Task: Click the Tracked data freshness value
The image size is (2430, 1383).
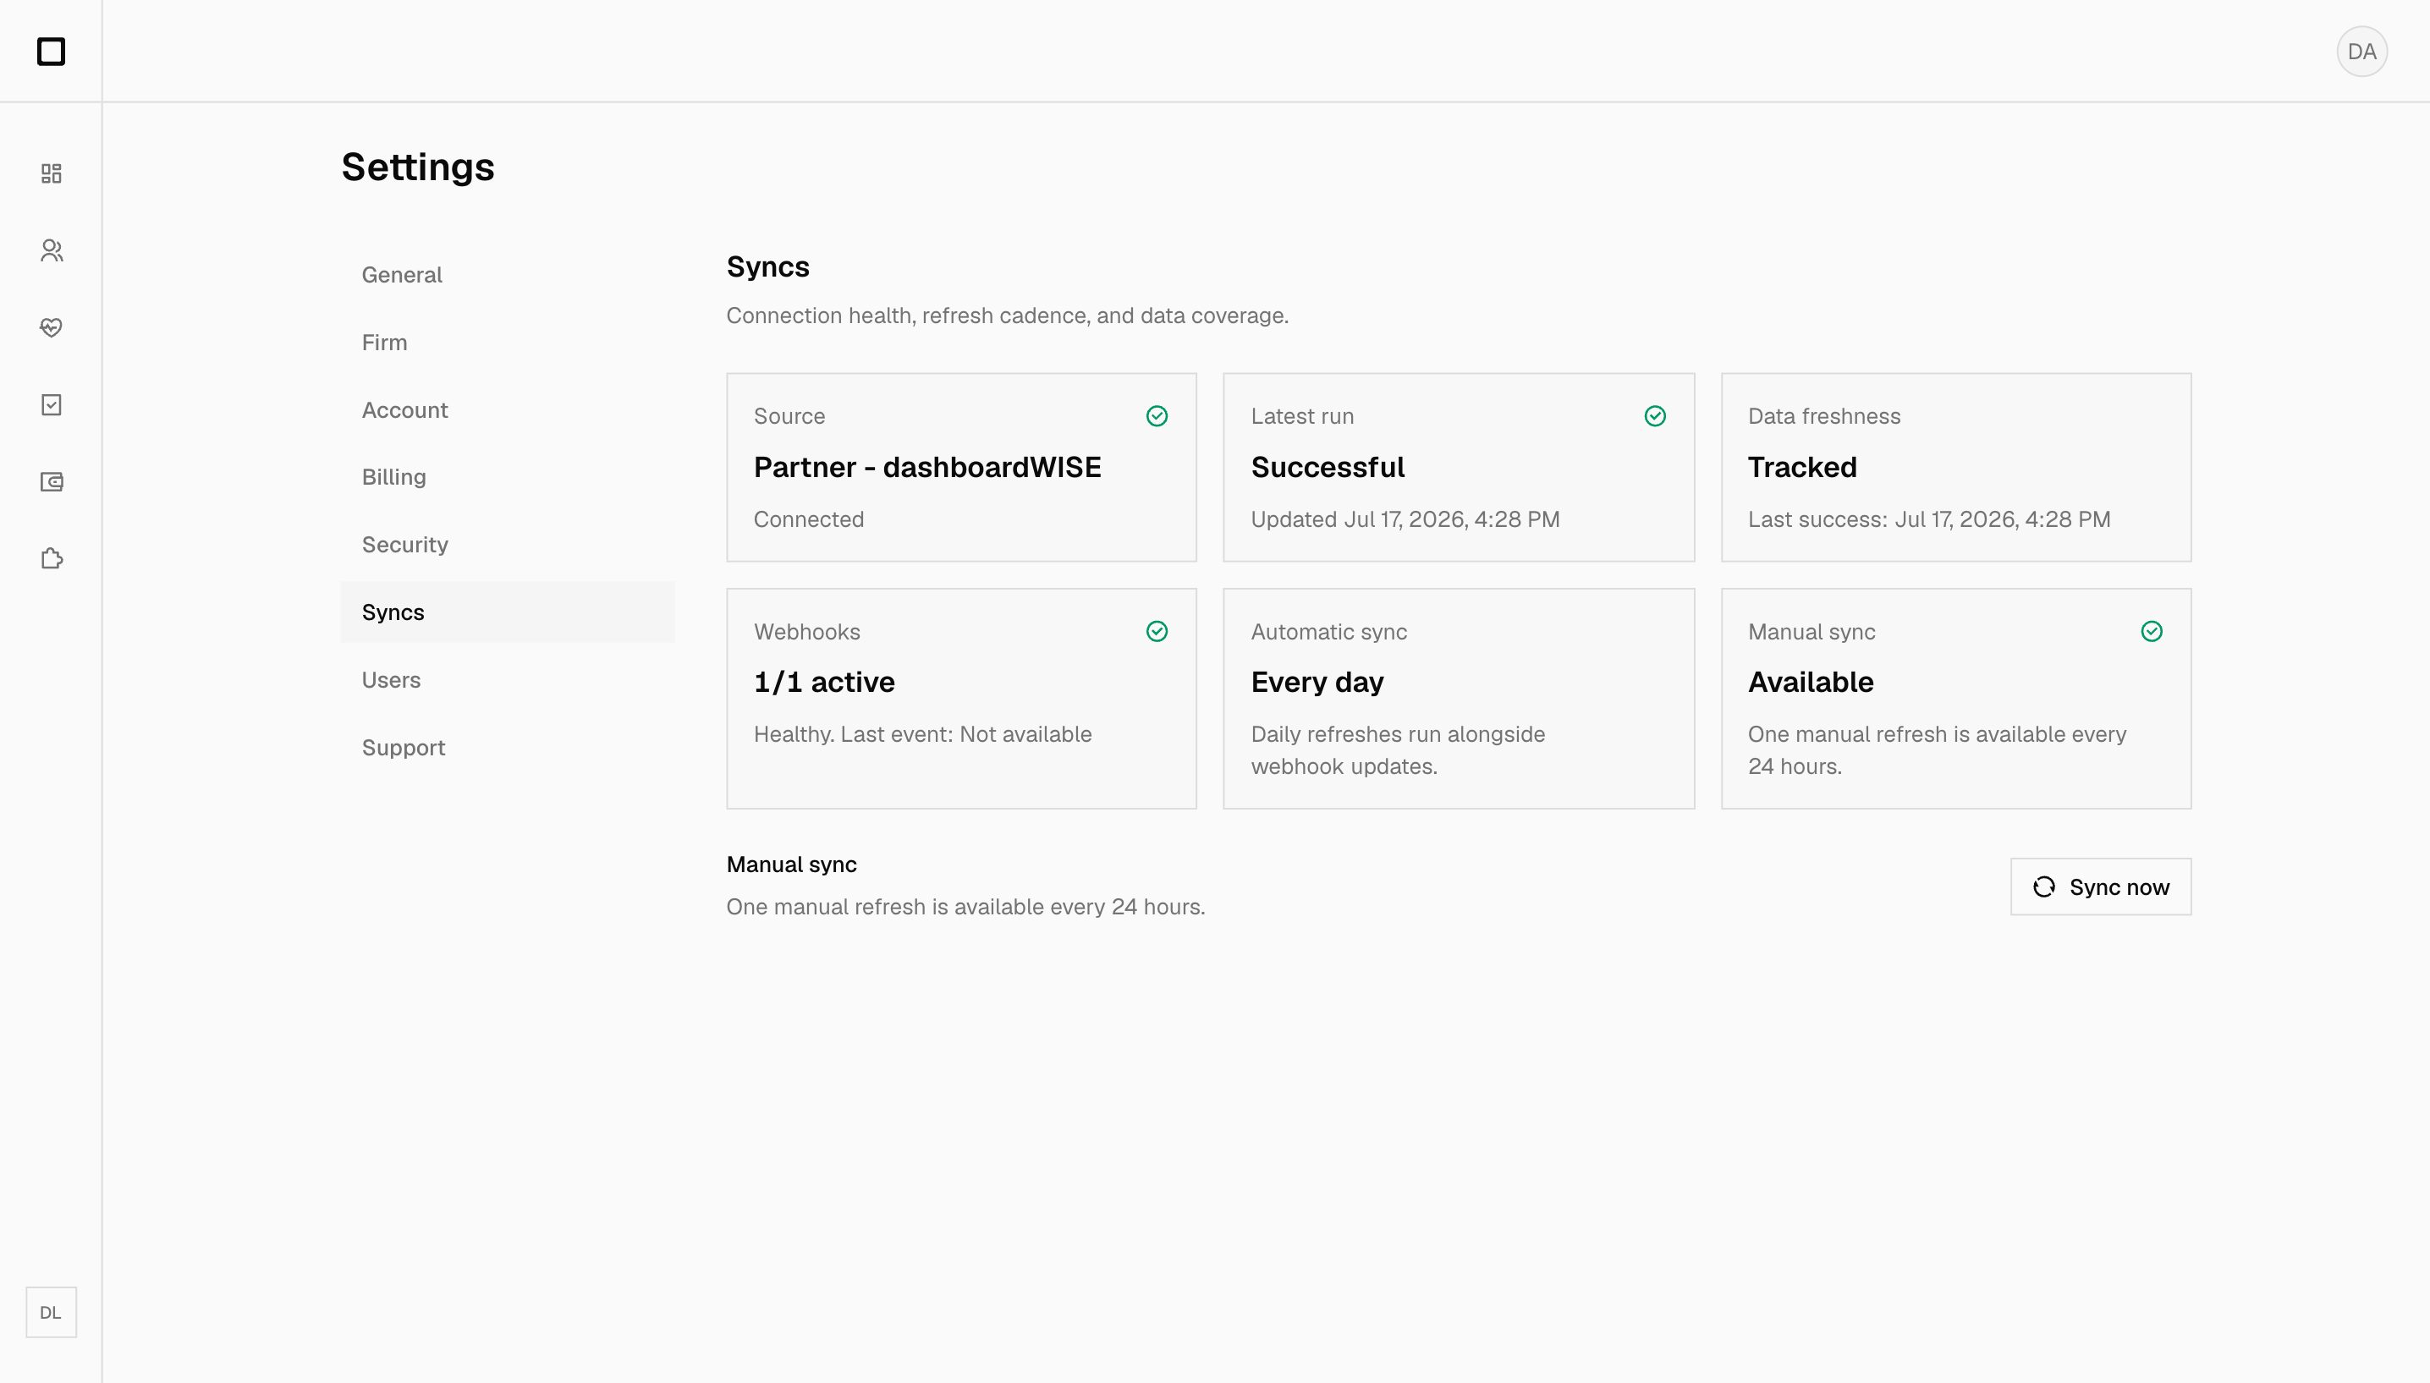Action: [1802, 467]
